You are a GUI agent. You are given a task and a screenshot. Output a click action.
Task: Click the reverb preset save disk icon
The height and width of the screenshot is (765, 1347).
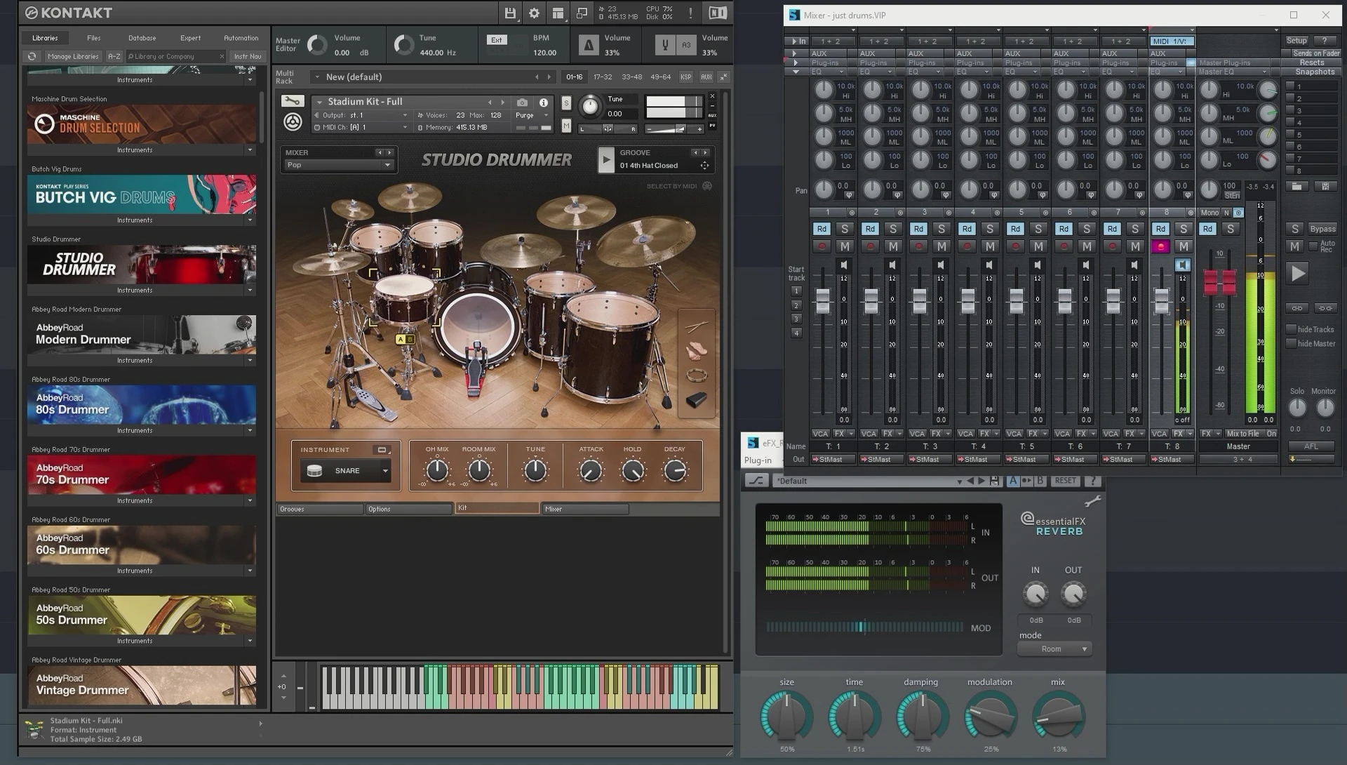coord(993,481)
